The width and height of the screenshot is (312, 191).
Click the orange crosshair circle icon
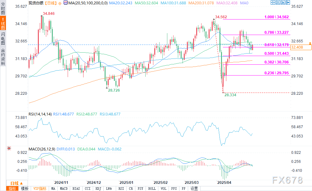60,3
